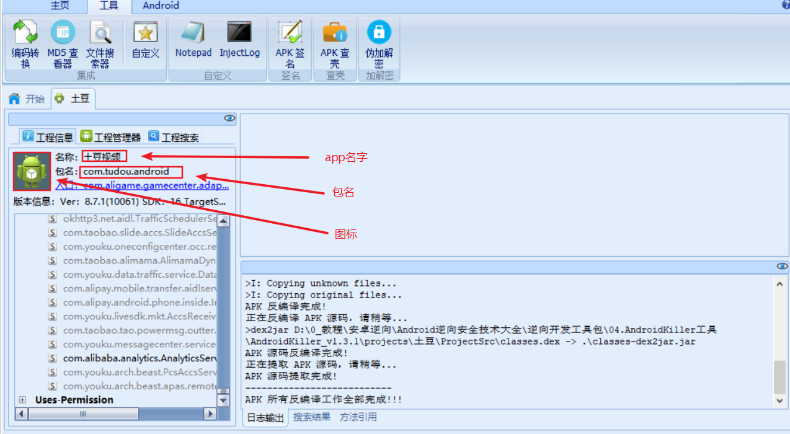
Task: Select the S icon of com.alipay.mobile.transfer row
Action: coord(53,288)
